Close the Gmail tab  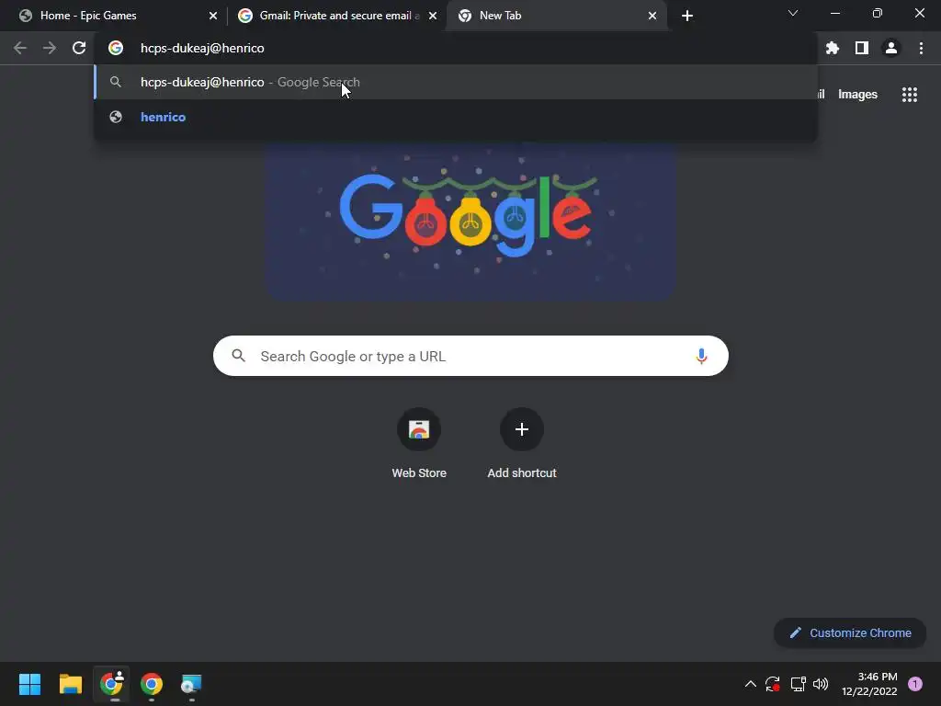click(x=433, y=16)
